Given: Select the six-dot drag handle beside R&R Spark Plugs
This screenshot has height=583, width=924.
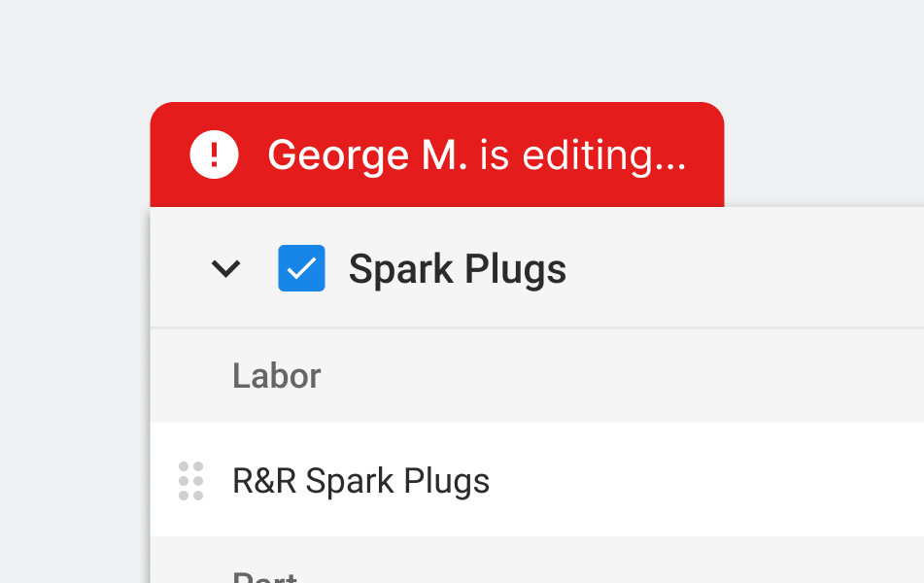Looking at the screenshot, I should pyautogui.click(x=191, y=481).
